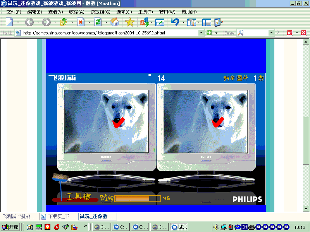Go back with the Back arrow icon
The height and width of the screenshot is (232, 310).
pyautogui.click(x=29, y=22)
